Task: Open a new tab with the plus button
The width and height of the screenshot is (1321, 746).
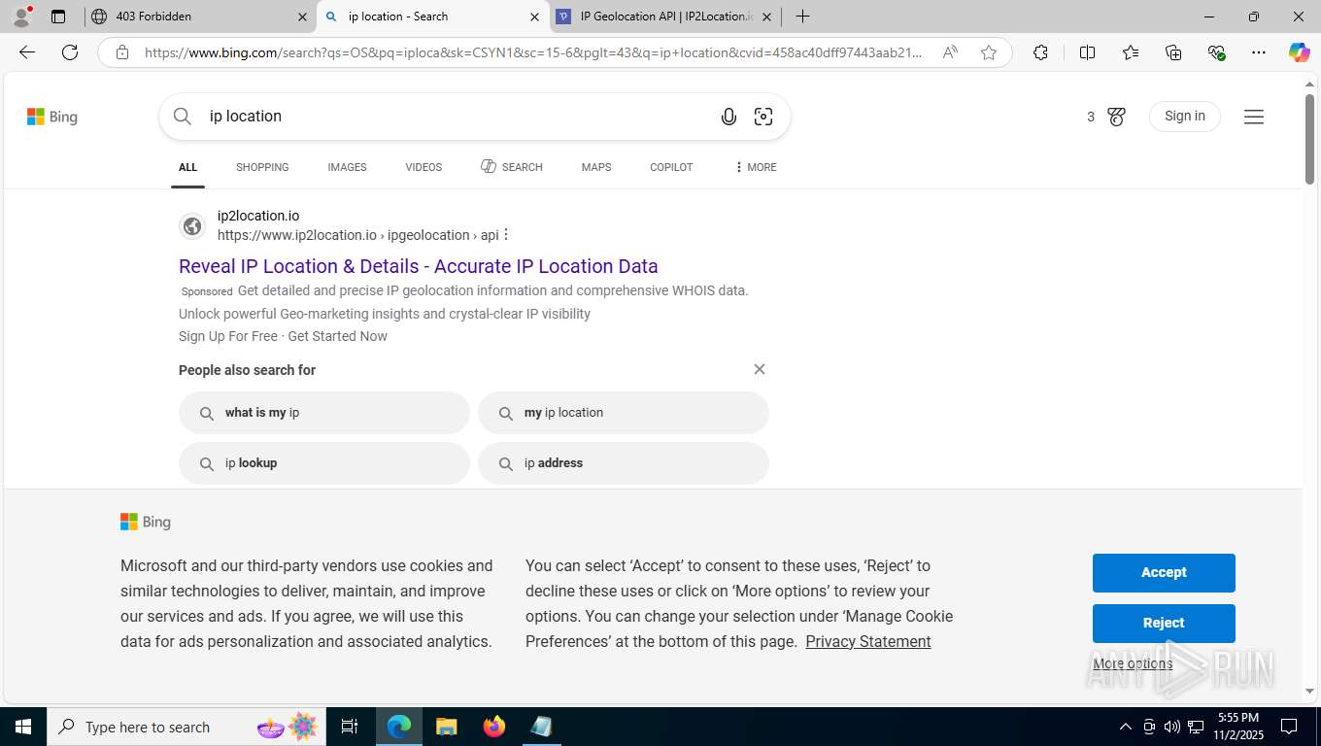Action: pyautogui.click(x=802, y=17)
